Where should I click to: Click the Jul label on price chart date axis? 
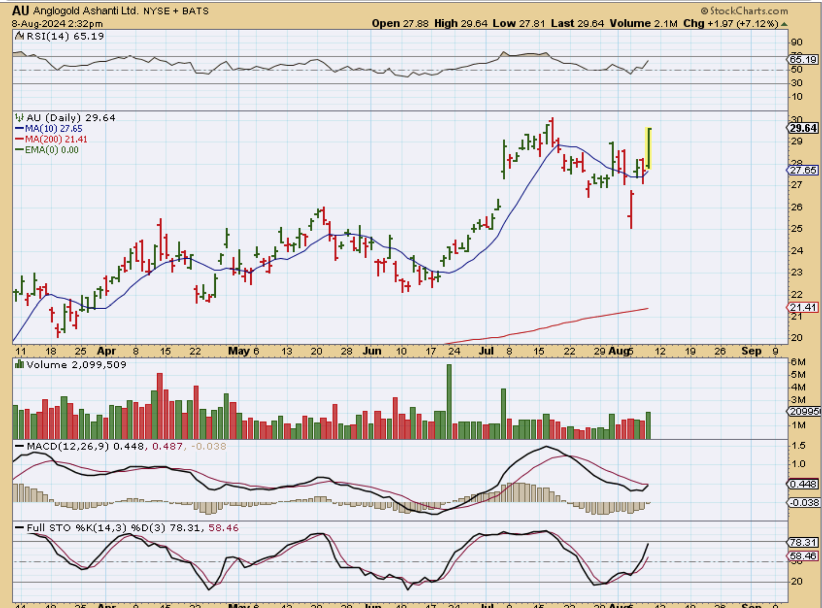pyautogui.click(x=486, y=351)
